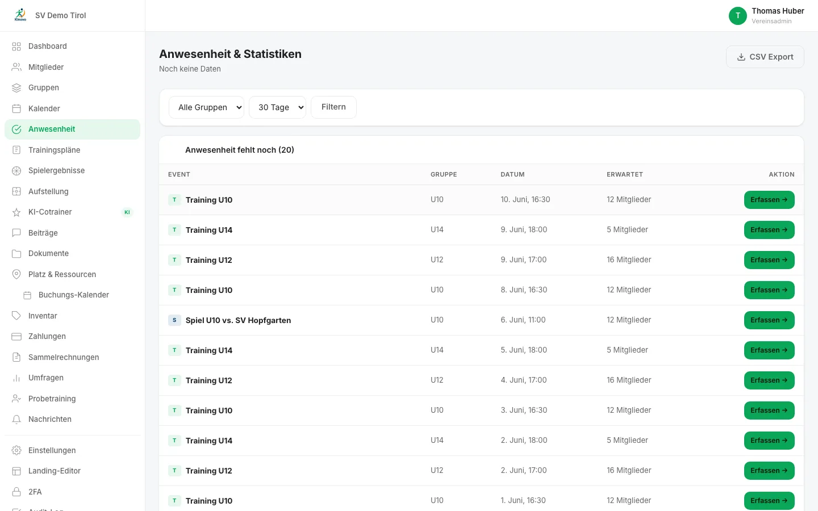The width and height of the screenshot is (818, 511).
Task: Click the Kalender calendar icon
Action: pos(16,108)
